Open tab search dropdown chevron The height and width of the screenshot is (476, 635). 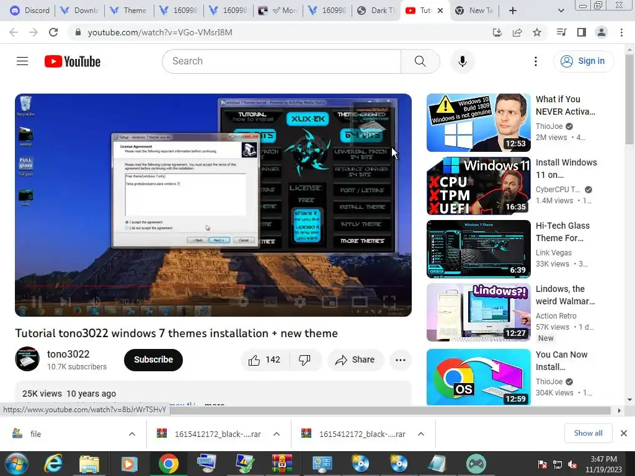pos(561,11)
